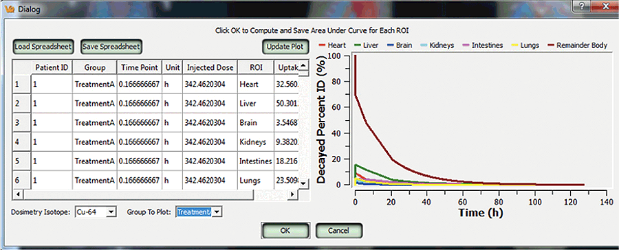Click the uptake value 9.3820 in the Kidneys row
Image resolution: width=619 pixels, height=250 pixels.
tap(286, 142)
